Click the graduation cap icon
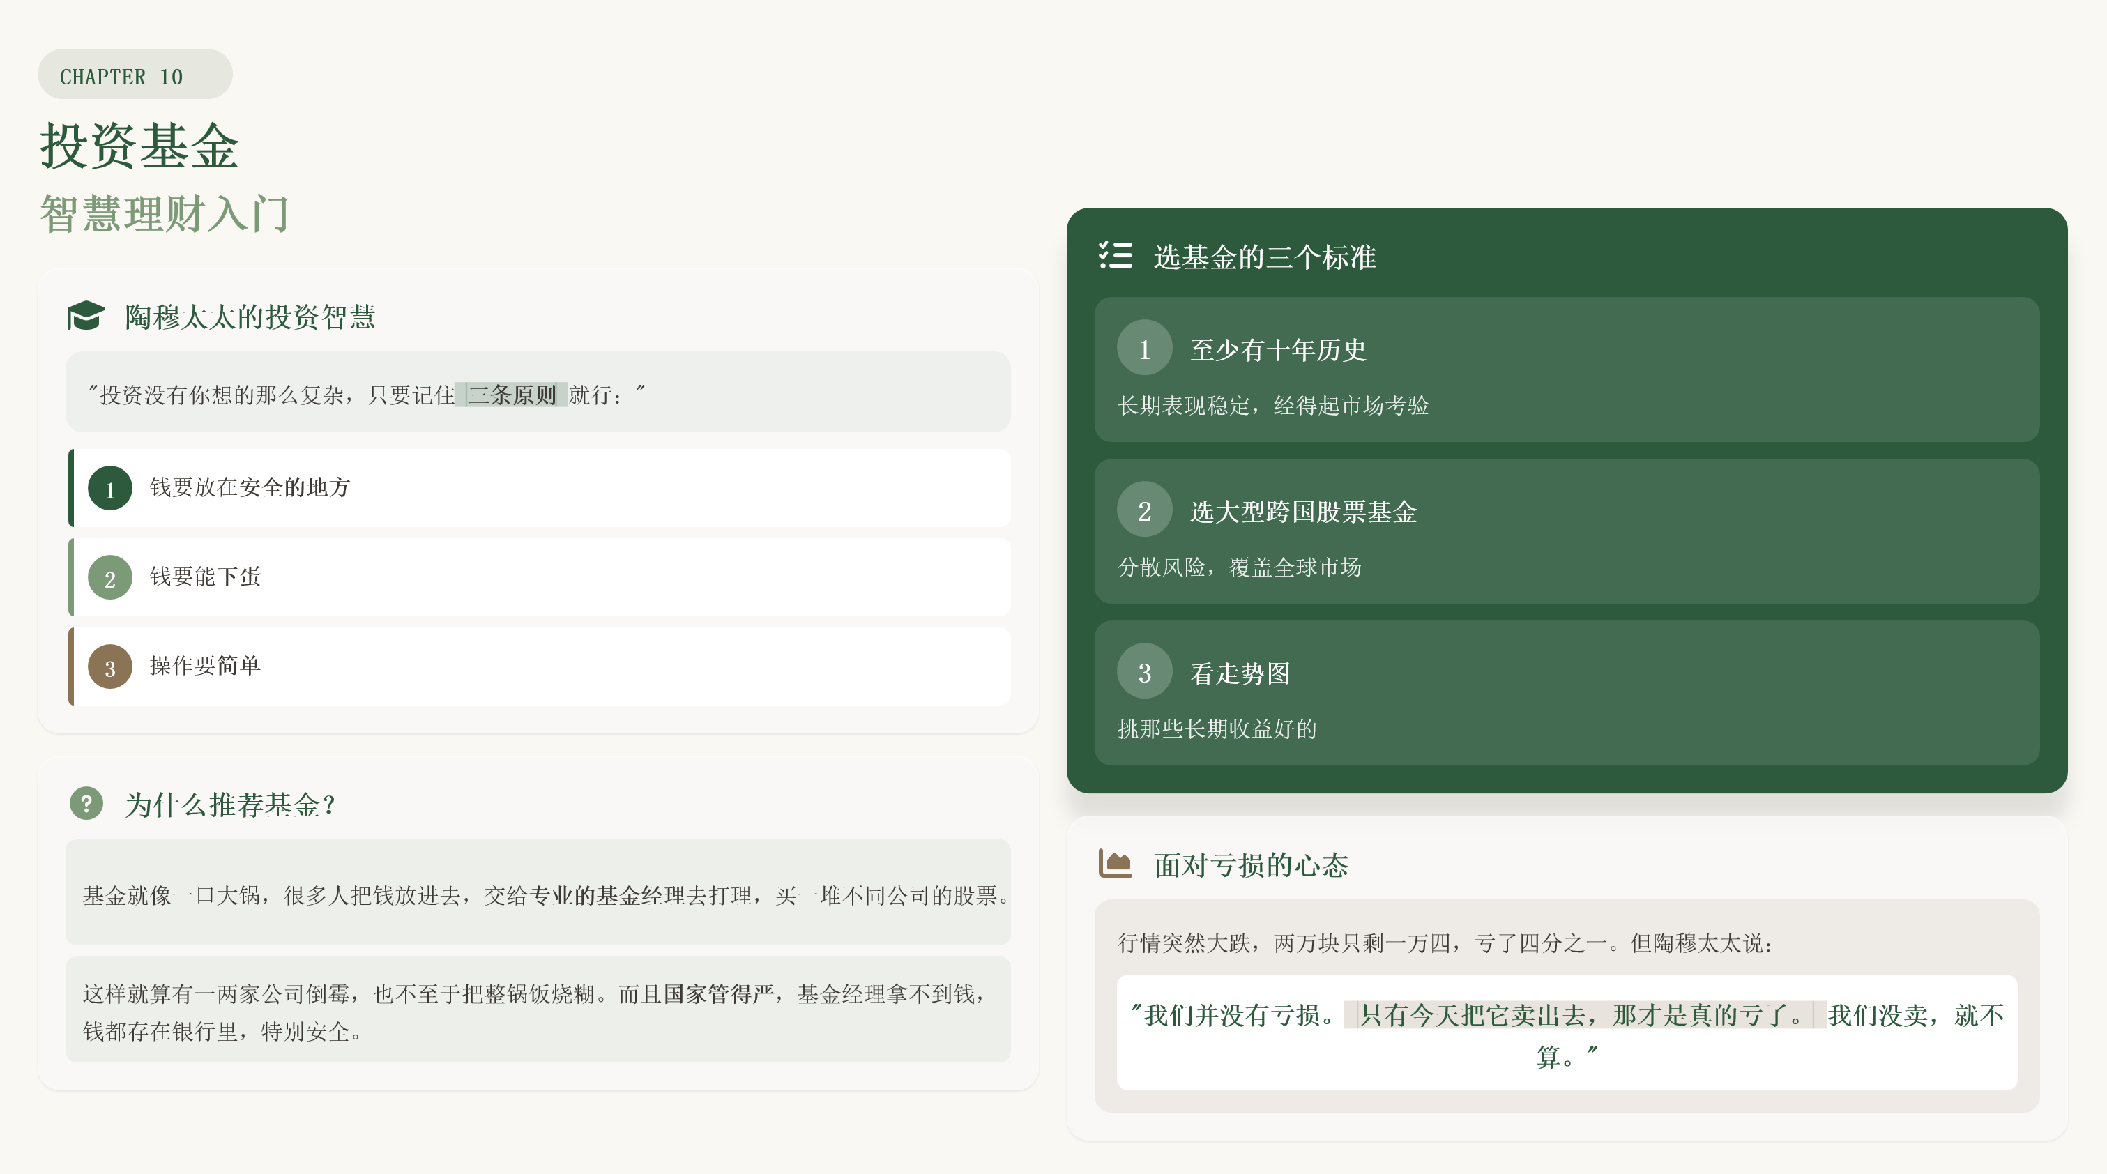 pyautogui.click(x=86, y=316)
